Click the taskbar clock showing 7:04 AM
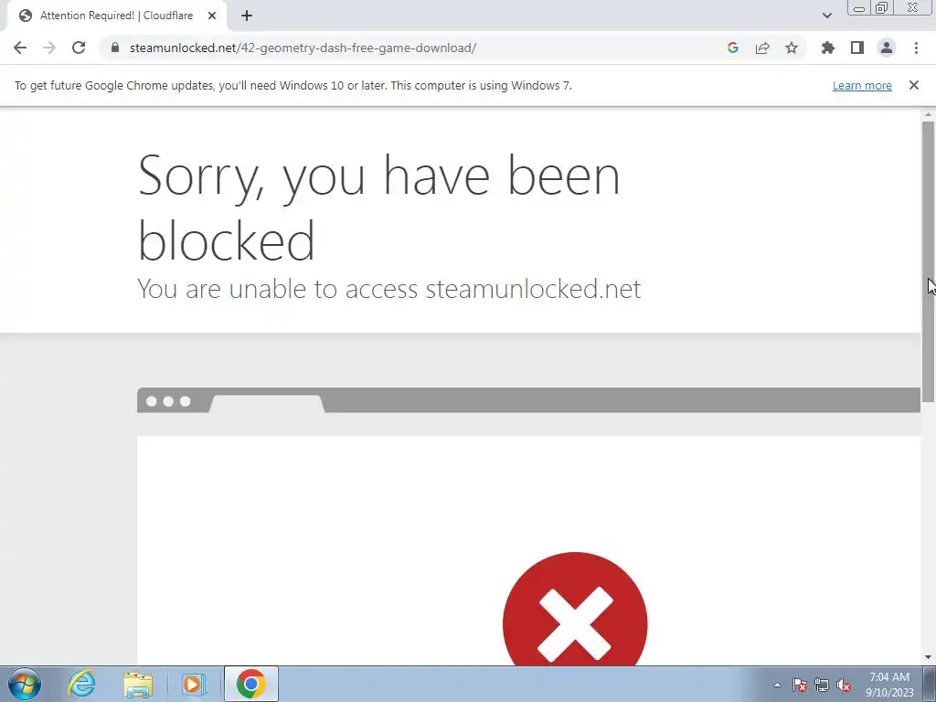936x702 pixels. tap(889, 685)
